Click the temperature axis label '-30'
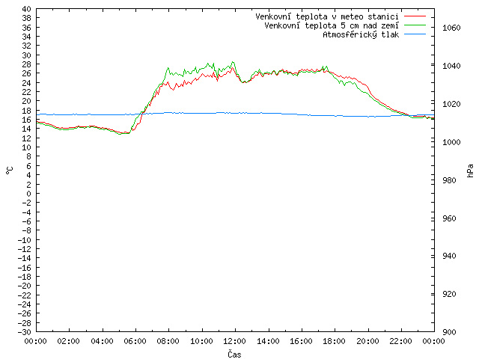Image resolution: width=479 pixels, height=359 pixels. point(25,332)
